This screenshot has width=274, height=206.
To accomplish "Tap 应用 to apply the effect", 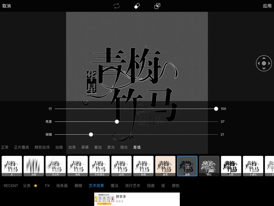I will [x=267, y=6].
